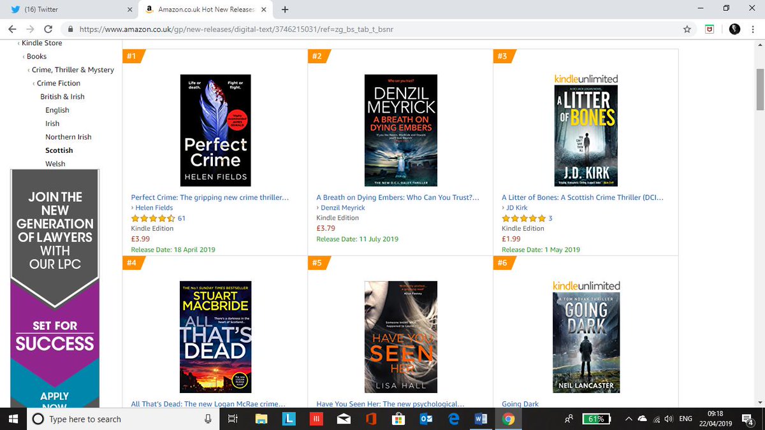
Task: Open the volume icon in the system tray
Action: 667,419
